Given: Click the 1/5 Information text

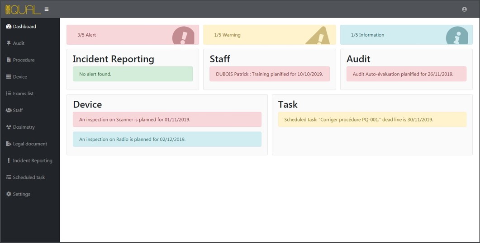Looking at the screenshot, I should 367,35.
